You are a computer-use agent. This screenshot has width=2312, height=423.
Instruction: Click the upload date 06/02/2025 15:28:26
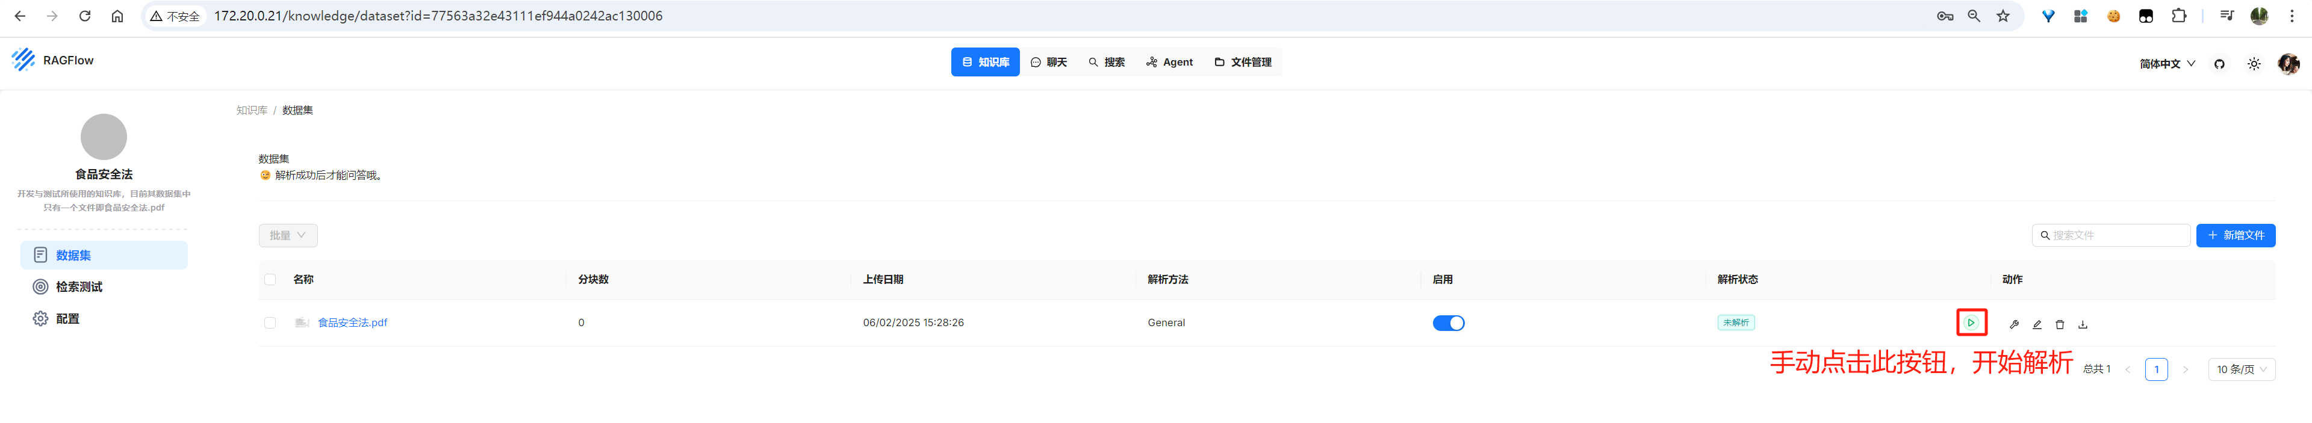click(x=913, y=323)
